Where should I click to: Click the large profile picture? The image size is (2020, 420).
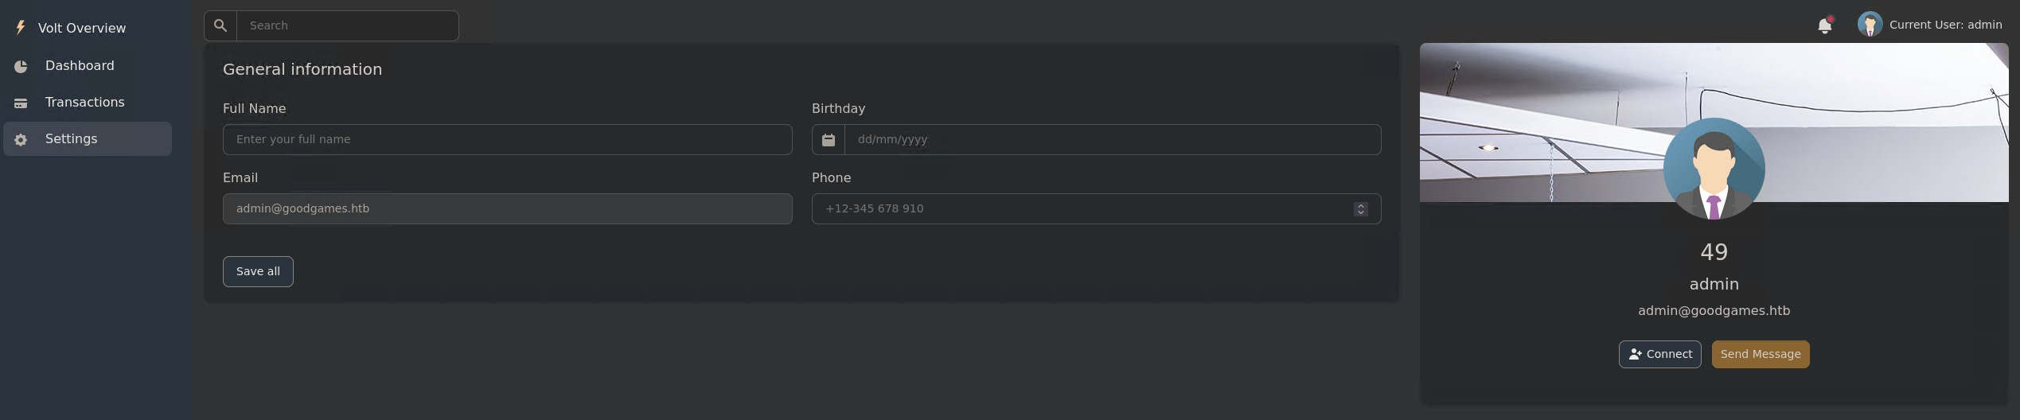[1714, 169]
